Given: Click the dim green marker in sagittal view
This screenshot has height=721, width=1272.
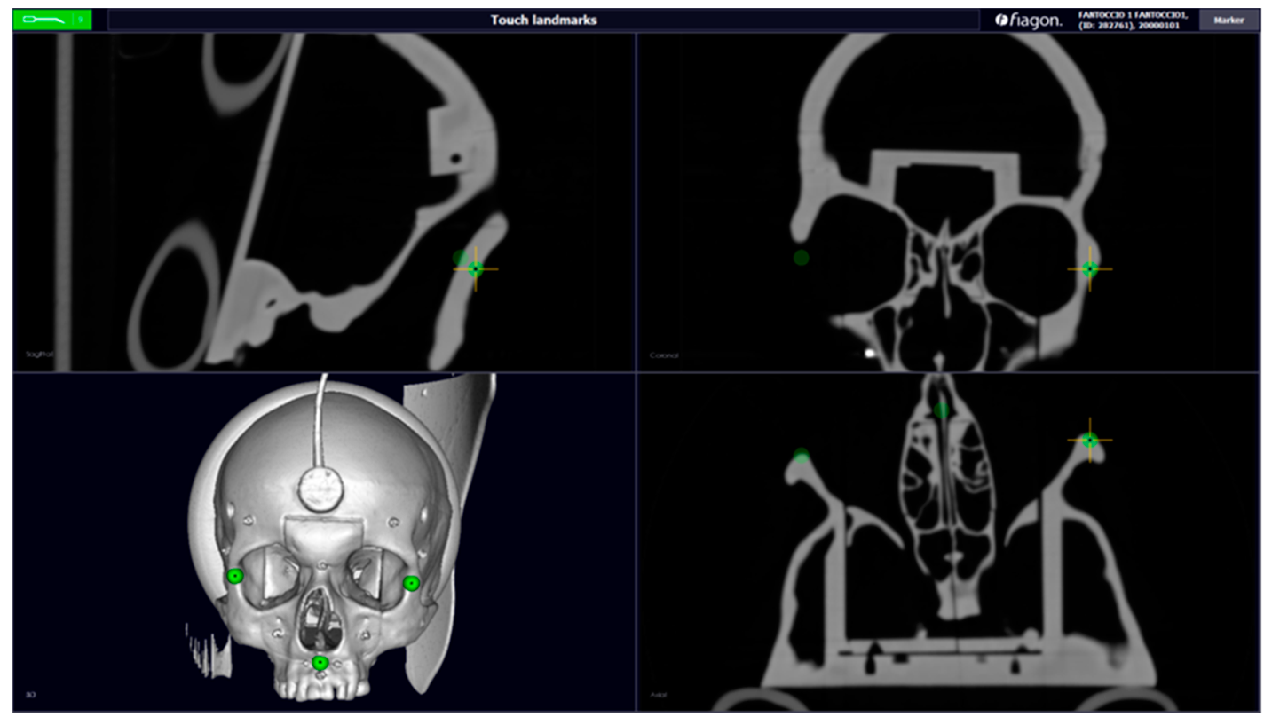Looking at the screenshot, I should click(460, 257).
